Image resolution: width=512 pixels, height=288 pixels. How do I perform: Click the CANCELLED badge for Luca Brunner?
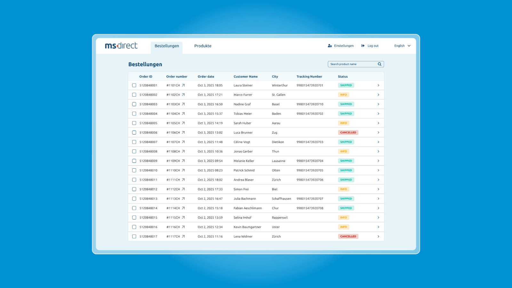348,132
